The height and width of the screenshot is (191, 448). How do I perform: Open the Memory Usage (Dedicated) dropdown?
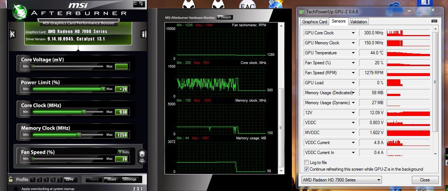click(x=353, y=93)
